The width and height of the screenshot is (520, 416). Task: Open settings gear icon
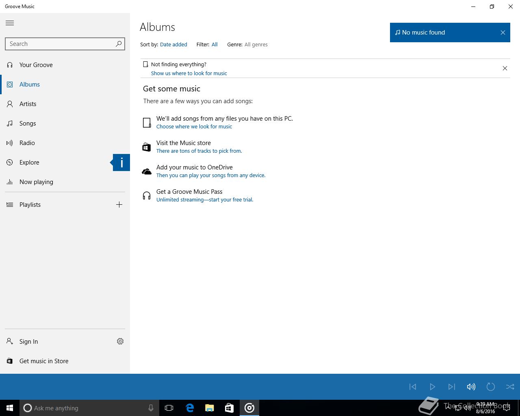tap(120, 342)
